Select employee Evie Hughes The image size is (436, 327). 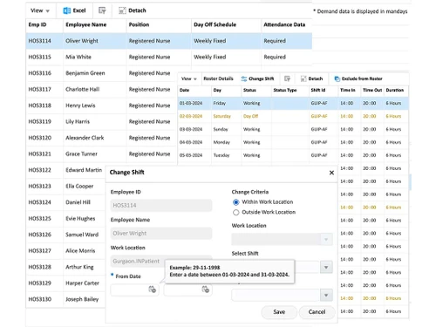click(80, 219)
